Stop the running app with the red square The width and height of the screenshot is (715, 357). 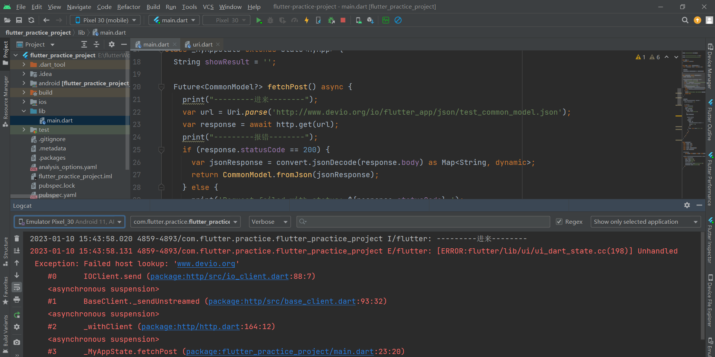(343, 20)
